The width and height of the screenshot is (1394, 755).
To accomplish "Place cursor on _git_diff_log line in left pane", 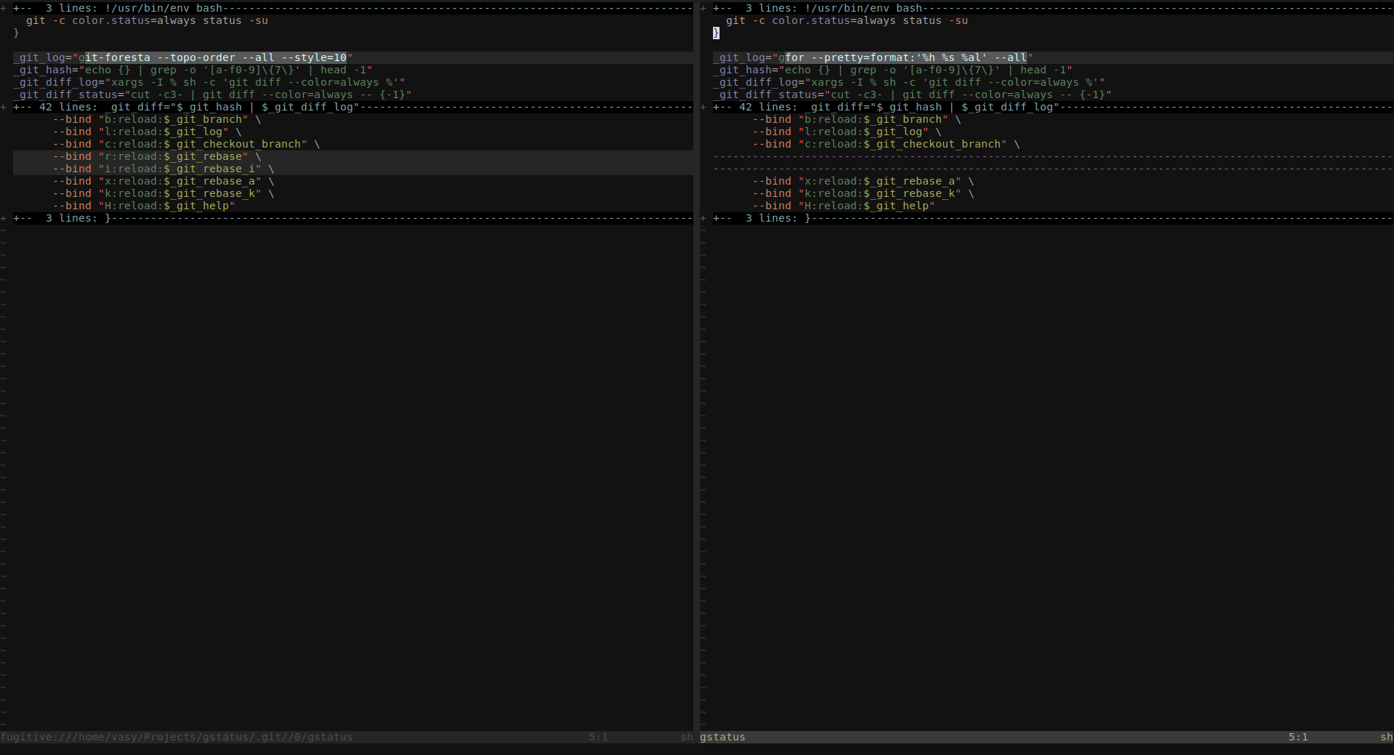I will 209,82.
